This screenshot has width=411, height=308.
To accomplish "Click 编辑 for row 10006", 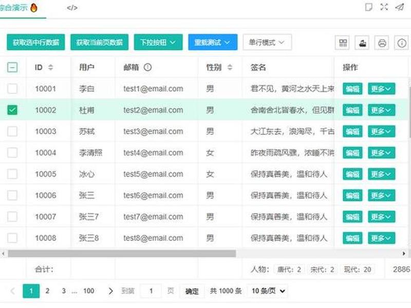I will pos(352,196).
